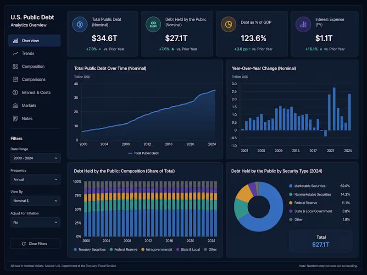
Task: Click the rounding note in footer
Action: coord(328,266)
